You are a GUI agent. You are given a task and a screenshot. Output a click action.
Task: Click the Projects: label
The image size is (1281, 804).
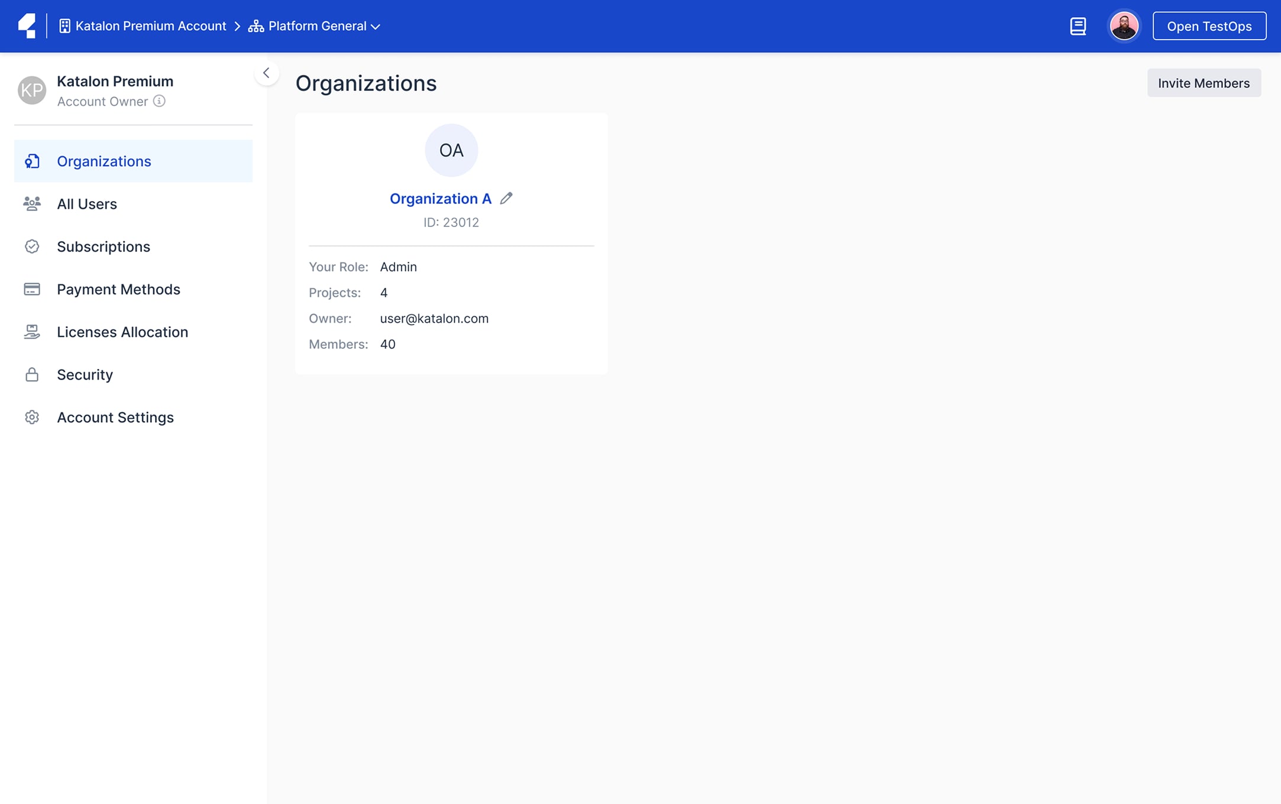pos(335,293)
